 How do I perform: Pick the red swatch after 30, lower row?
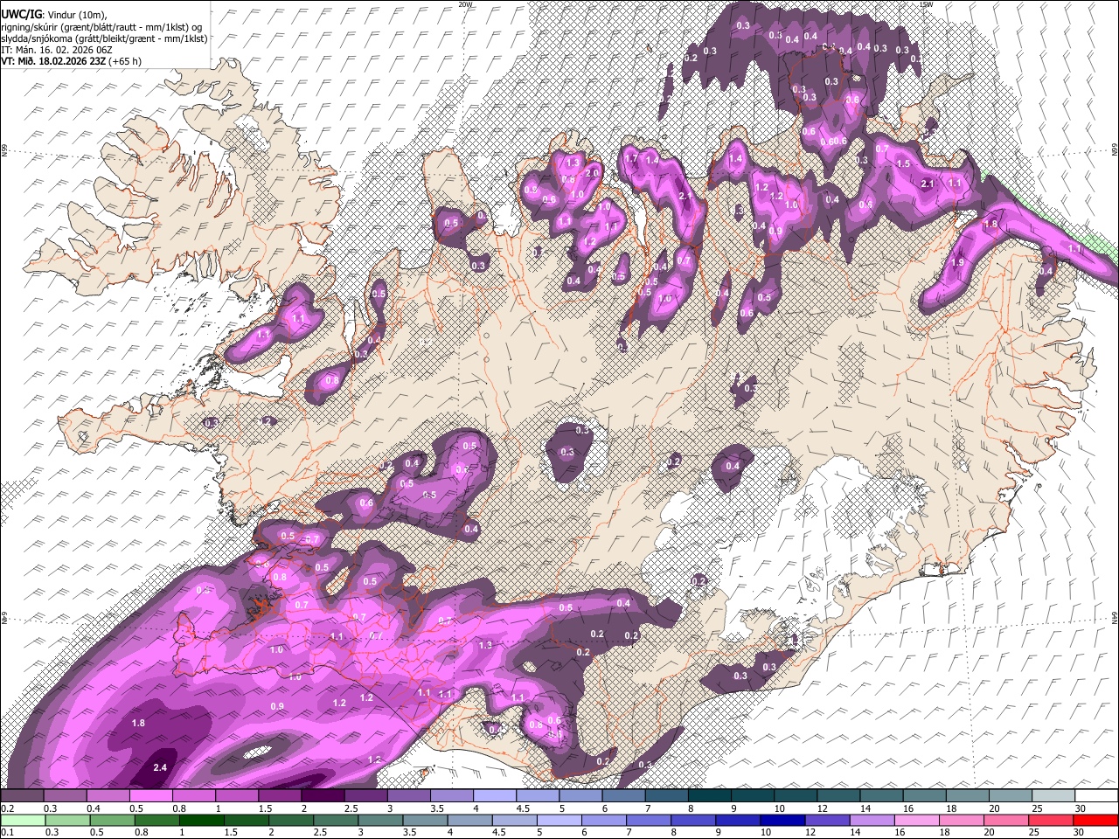(1096, 820)
